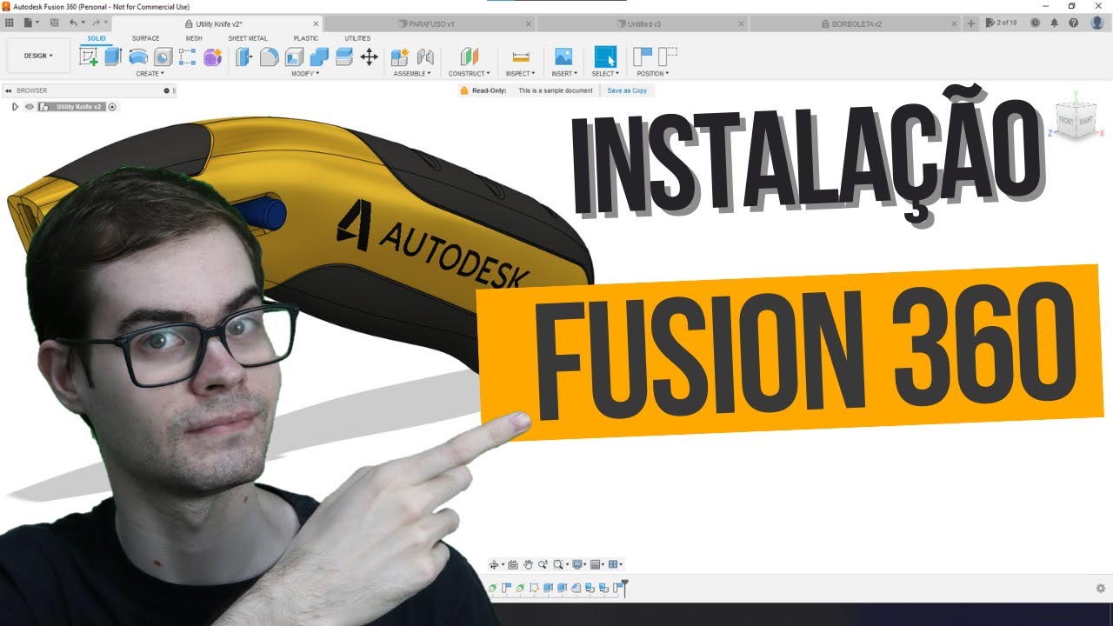
Task: Select the Measure tool
Action: tap(521, 57)
